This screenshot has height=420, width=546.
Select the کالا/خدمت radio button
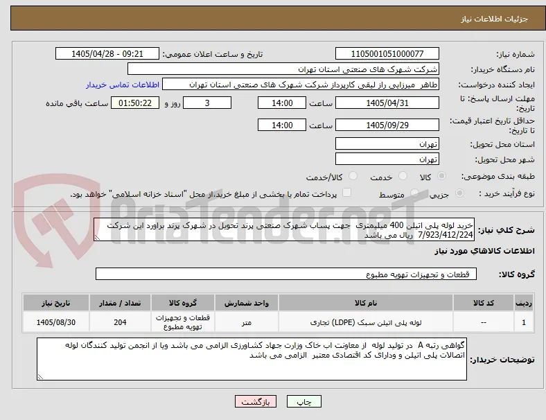point(353,176)
